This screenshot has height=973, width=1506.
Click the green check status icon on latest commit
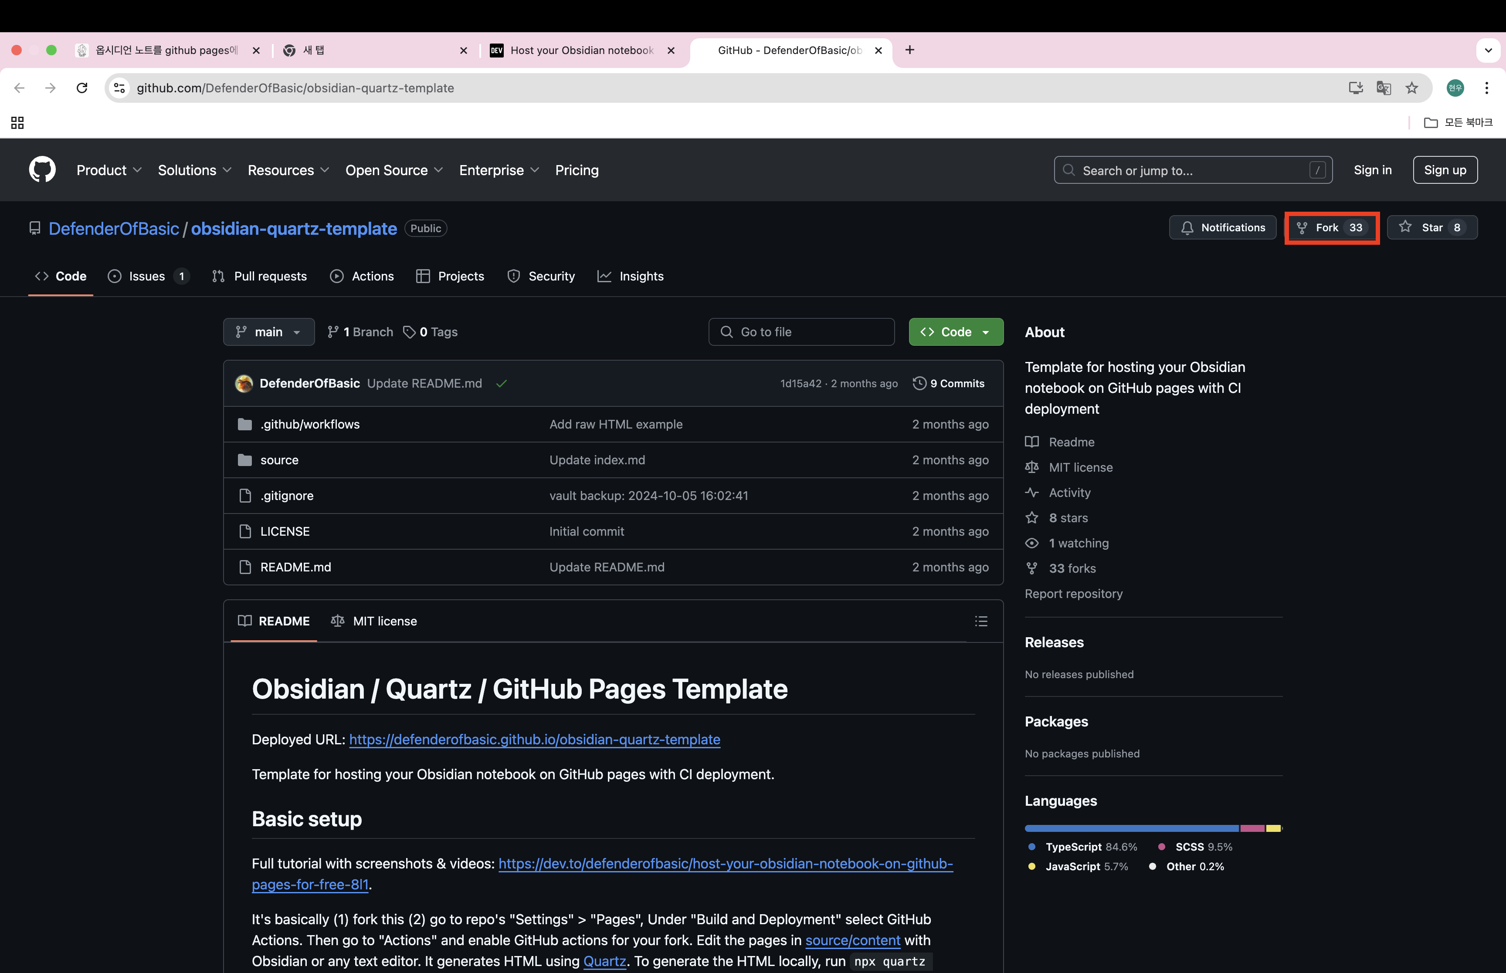501,384
